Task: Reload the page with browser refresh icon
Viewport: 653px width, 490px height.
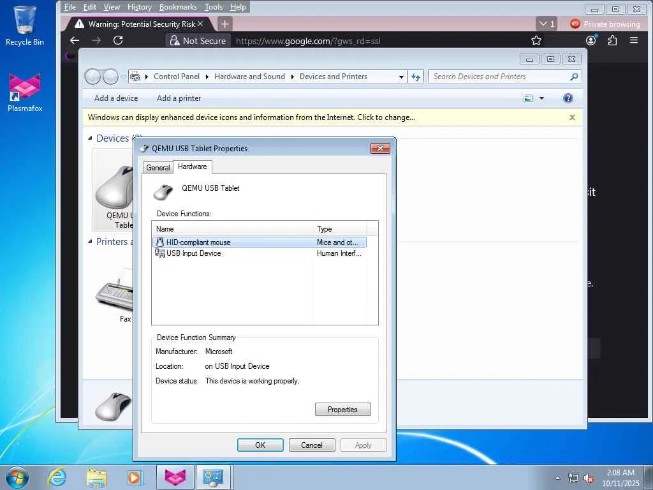Action: (118, 40)
